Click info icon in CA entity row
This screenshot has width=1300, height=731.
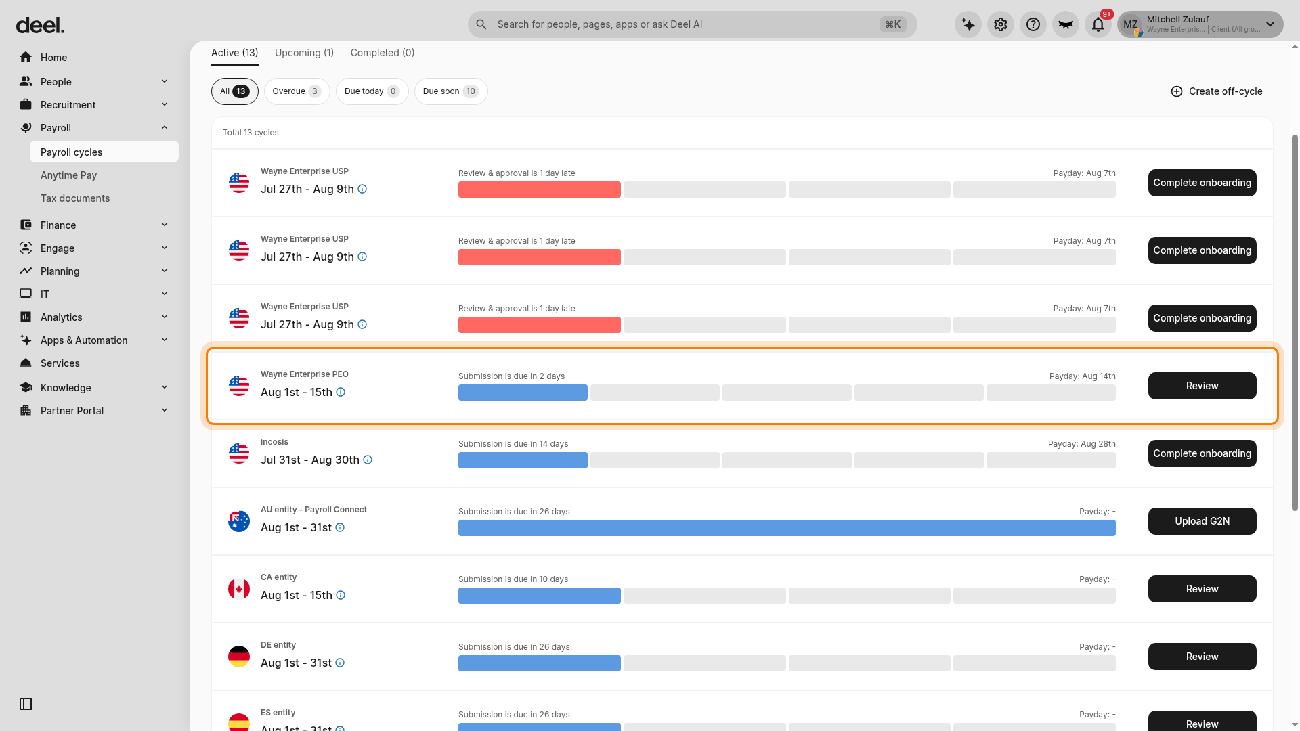pos(341,595)
